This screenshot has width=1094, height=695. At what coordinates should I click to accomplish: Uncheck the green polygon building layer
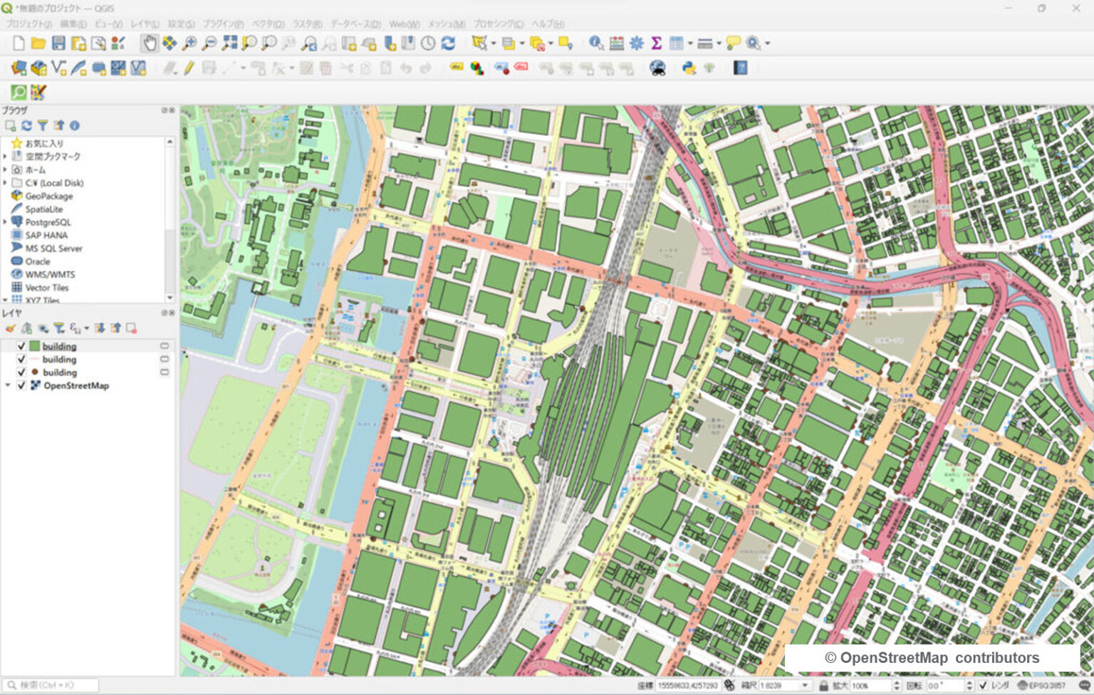21,346
